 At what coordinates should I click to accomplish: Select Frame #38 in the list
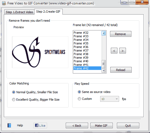87,54
